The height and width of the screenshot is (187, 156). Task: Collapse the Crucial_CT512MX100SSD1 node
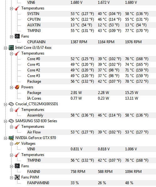point(6,105)
